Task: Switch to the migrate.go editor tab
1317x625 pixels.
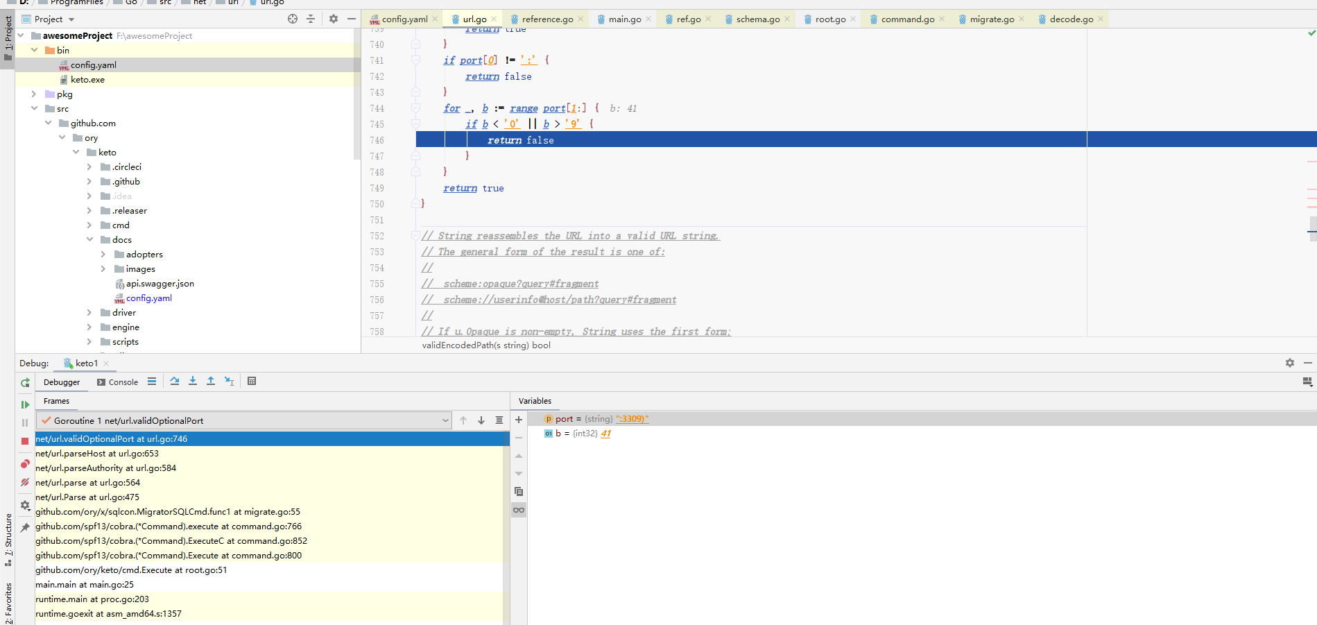Action: [991, 19]
